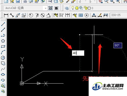Select the Spline tool
Screen dimensions: 127x96
coord(3,69)
